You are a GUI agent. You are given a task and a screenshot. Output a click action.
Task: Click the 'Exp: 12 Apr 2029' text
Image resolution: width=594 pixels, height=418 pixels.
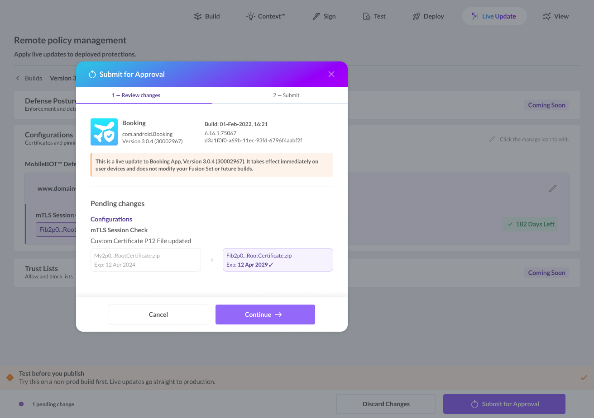(249, 265)
